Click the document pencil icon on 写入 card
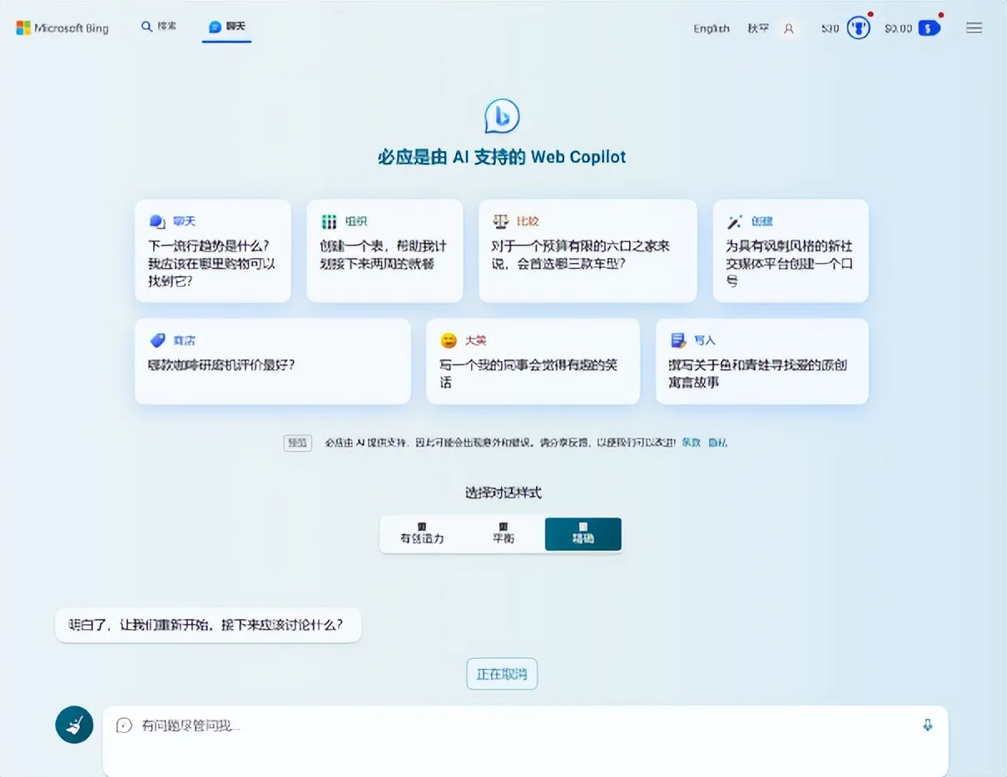 [678, 340]
